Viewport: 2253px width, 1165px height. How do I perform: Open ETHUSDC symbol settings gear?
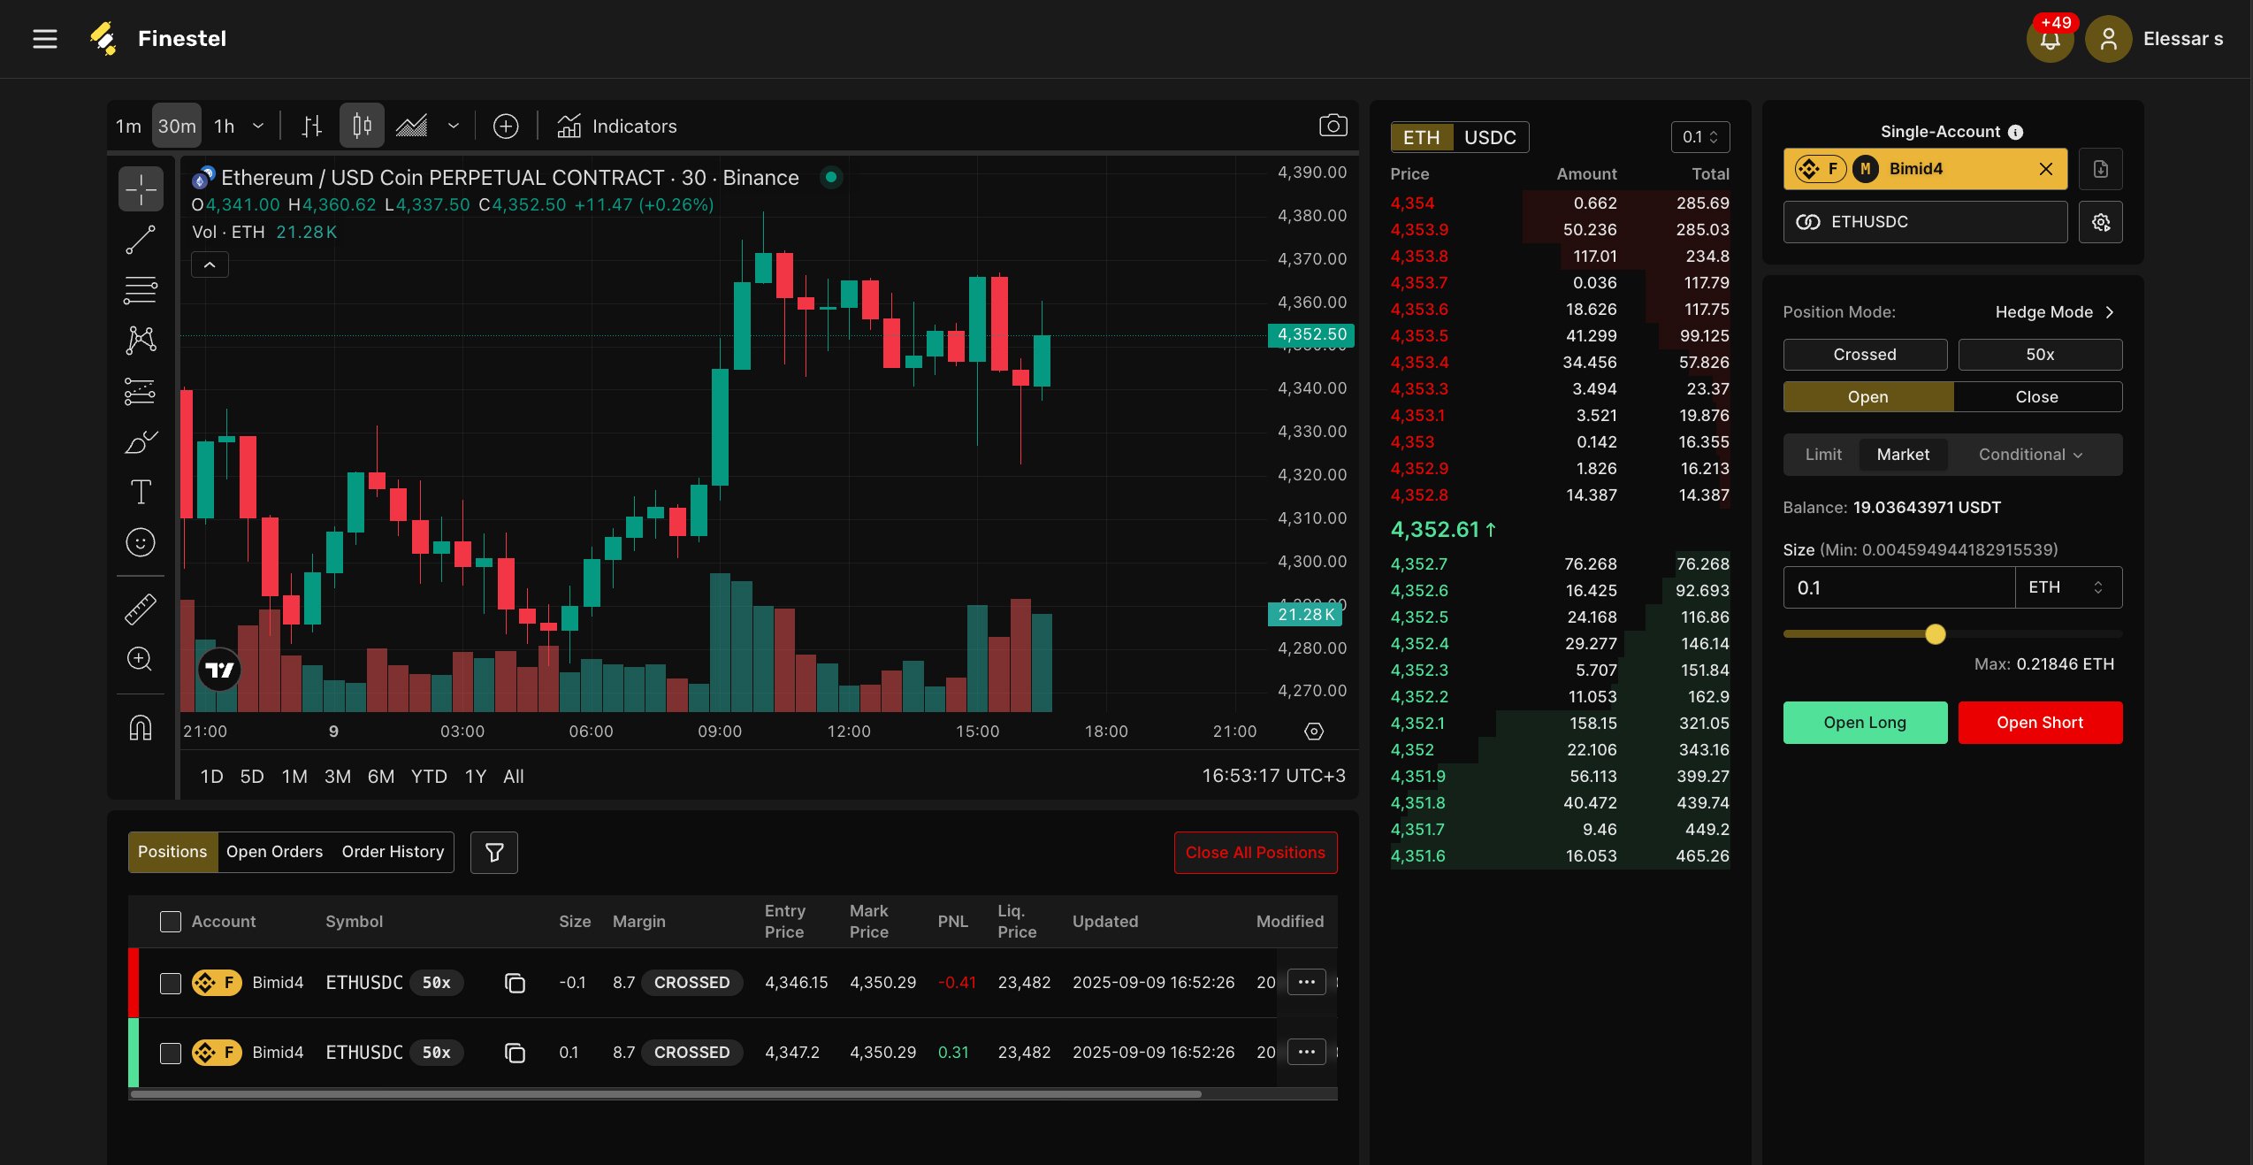2100,222
